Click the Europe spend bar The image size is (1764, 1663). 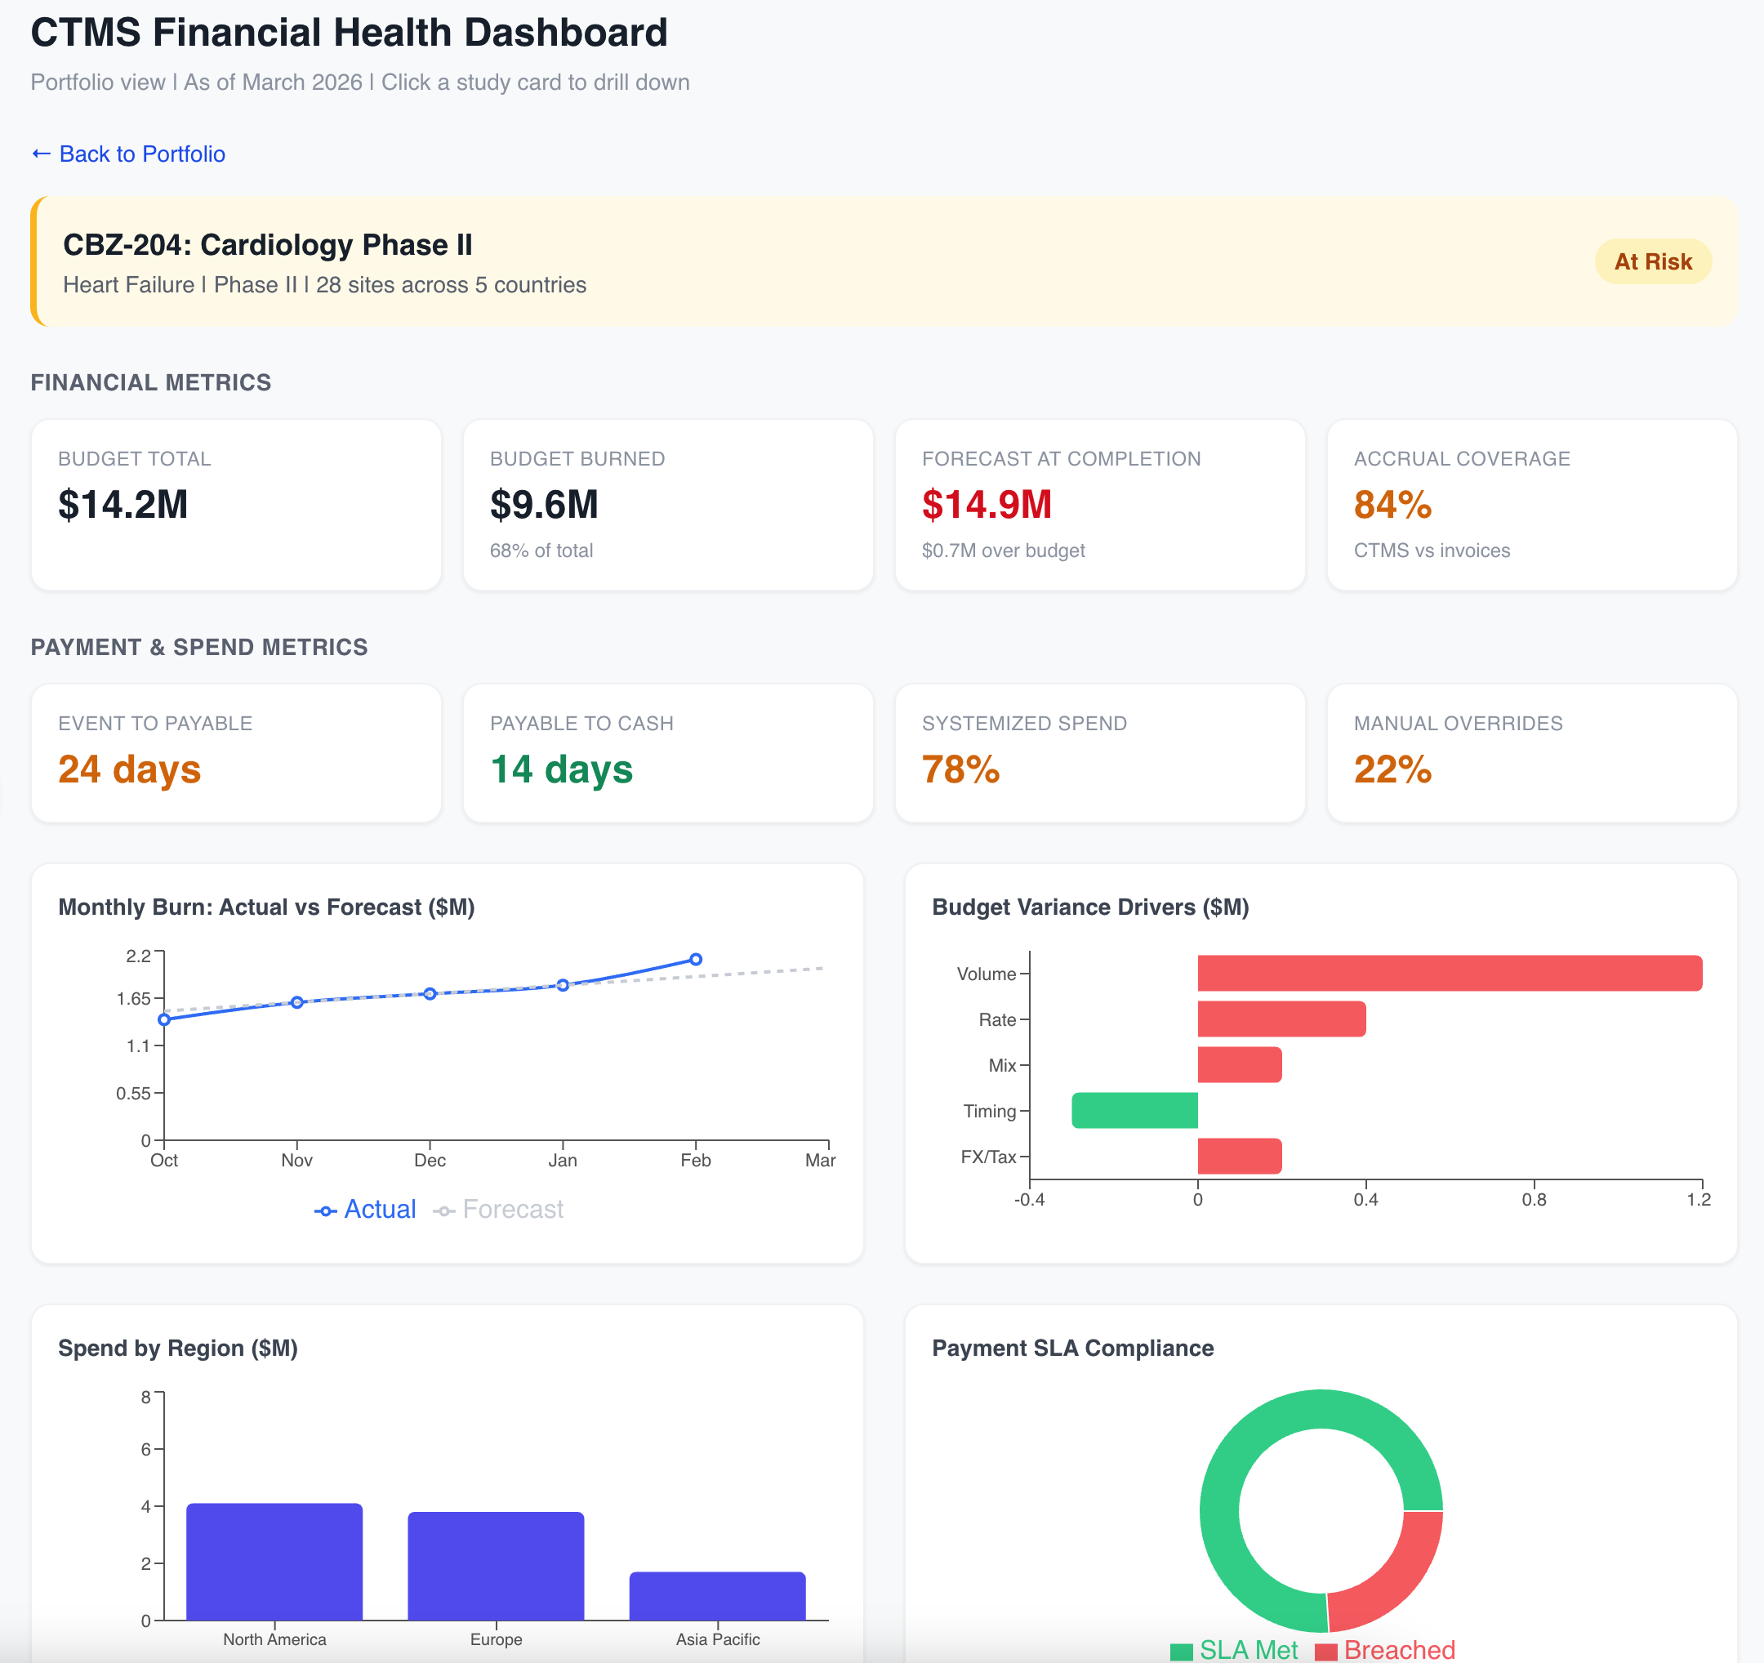[x=496, y=1565]
